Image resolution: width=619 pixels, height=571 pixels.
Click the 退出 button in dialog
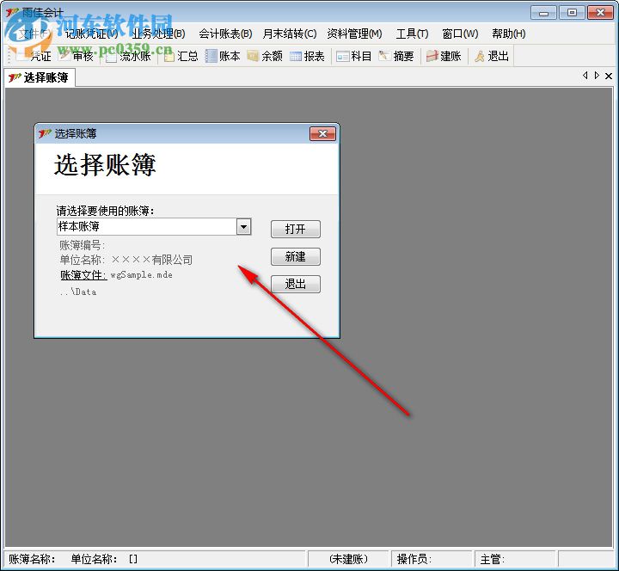(x=295, y=284)
